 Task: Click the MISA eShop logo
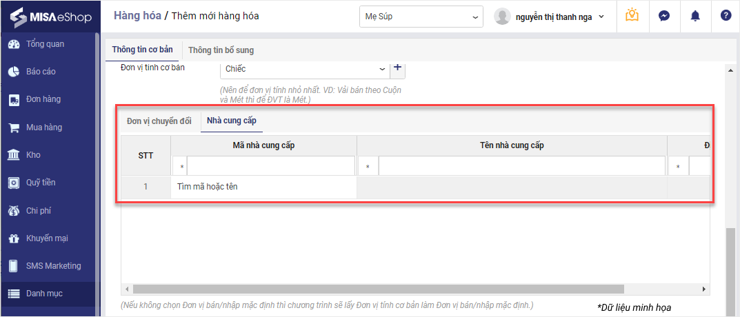[51, 17]
